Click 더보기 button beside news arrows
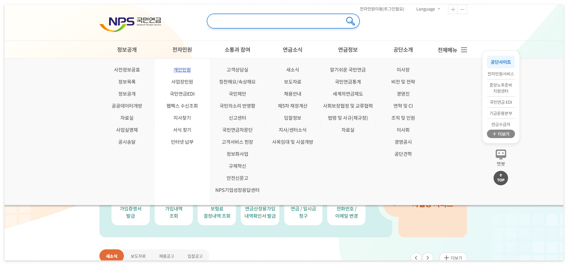The image size is (568, 265). [453, 258]
